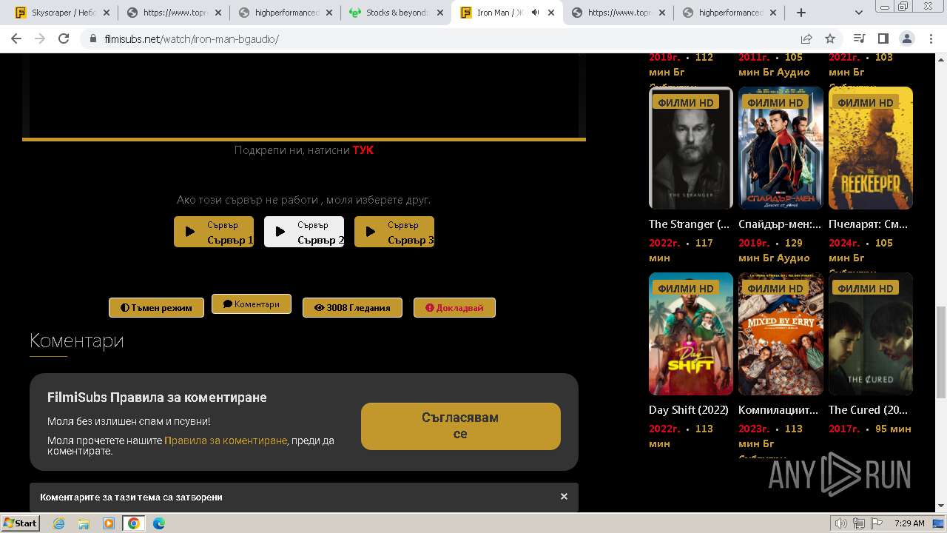This screenshot has height=533, width=947.
Task: Open a new browser tab
Action: (801, 13)
